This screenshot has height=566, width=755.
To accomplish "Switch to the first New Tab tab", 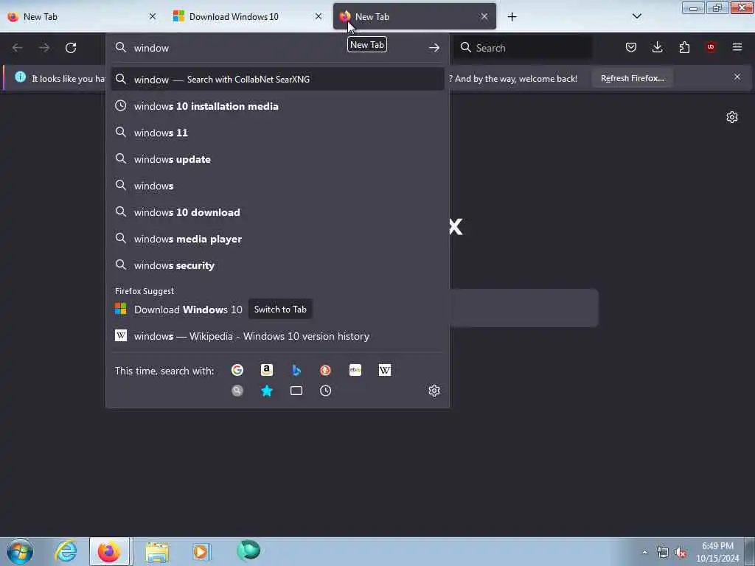I will pyautogui.click(x=82, y=17).
